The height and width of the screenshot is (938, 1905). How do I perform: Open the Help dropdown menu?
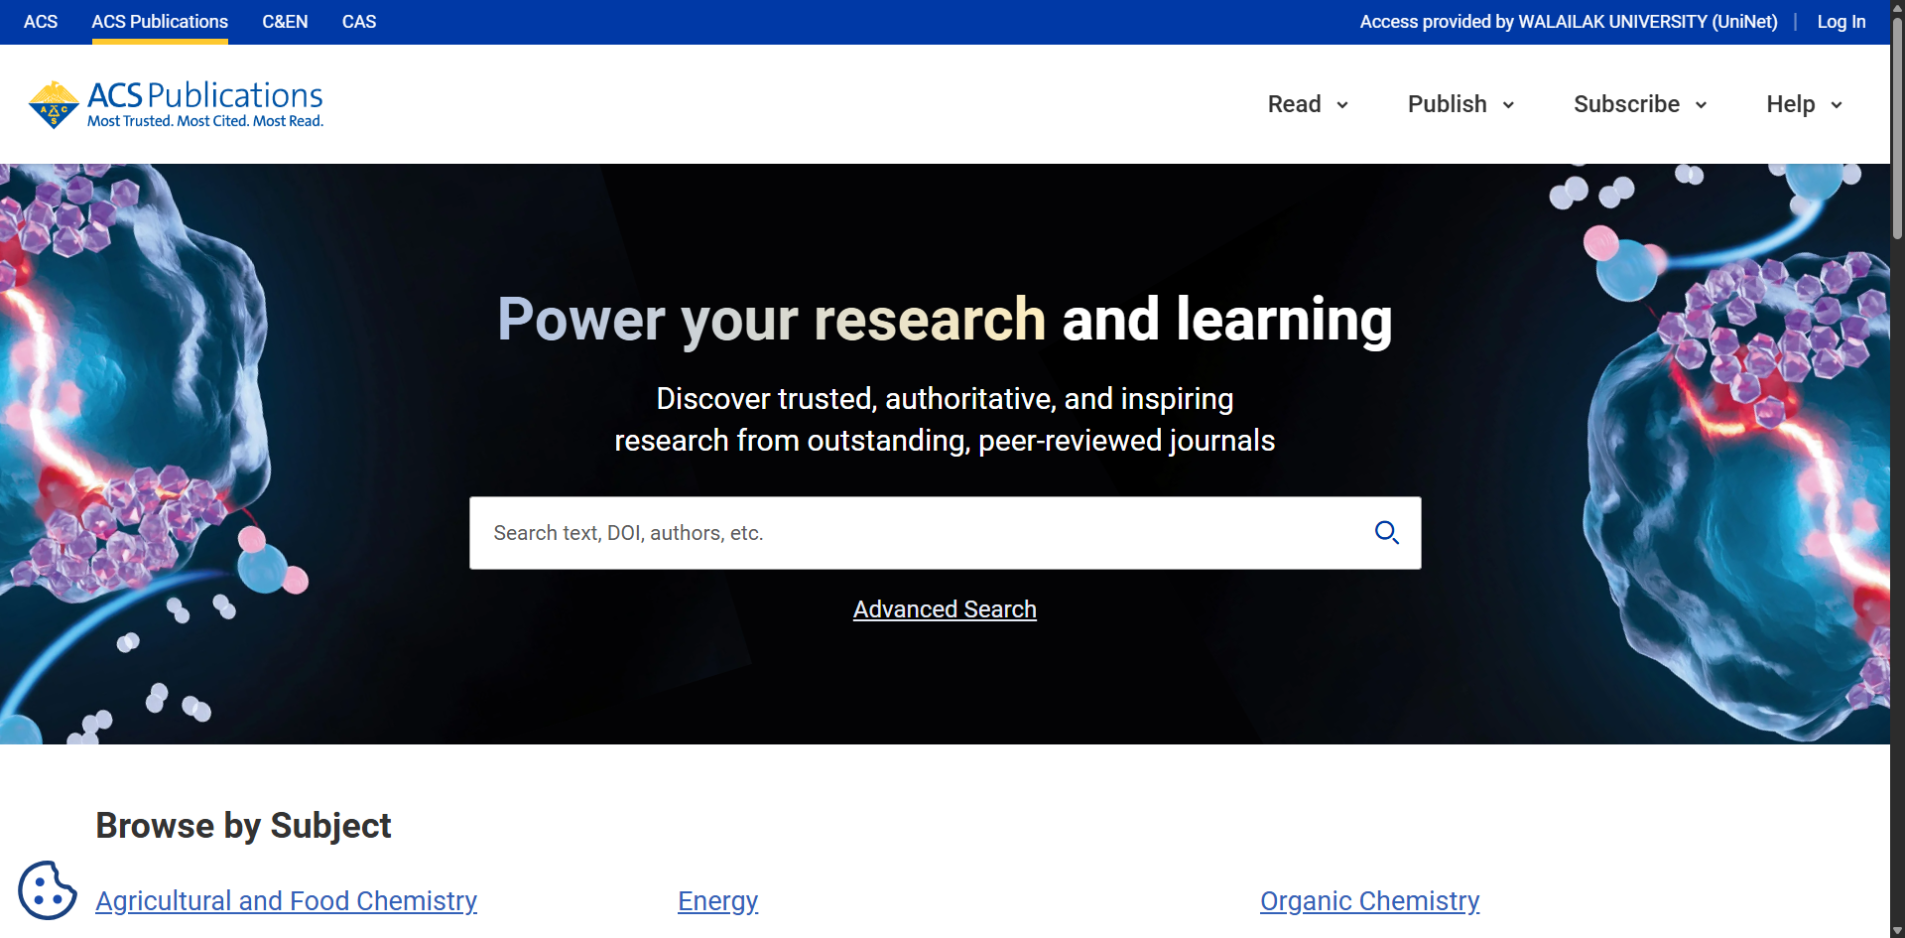1803,104
